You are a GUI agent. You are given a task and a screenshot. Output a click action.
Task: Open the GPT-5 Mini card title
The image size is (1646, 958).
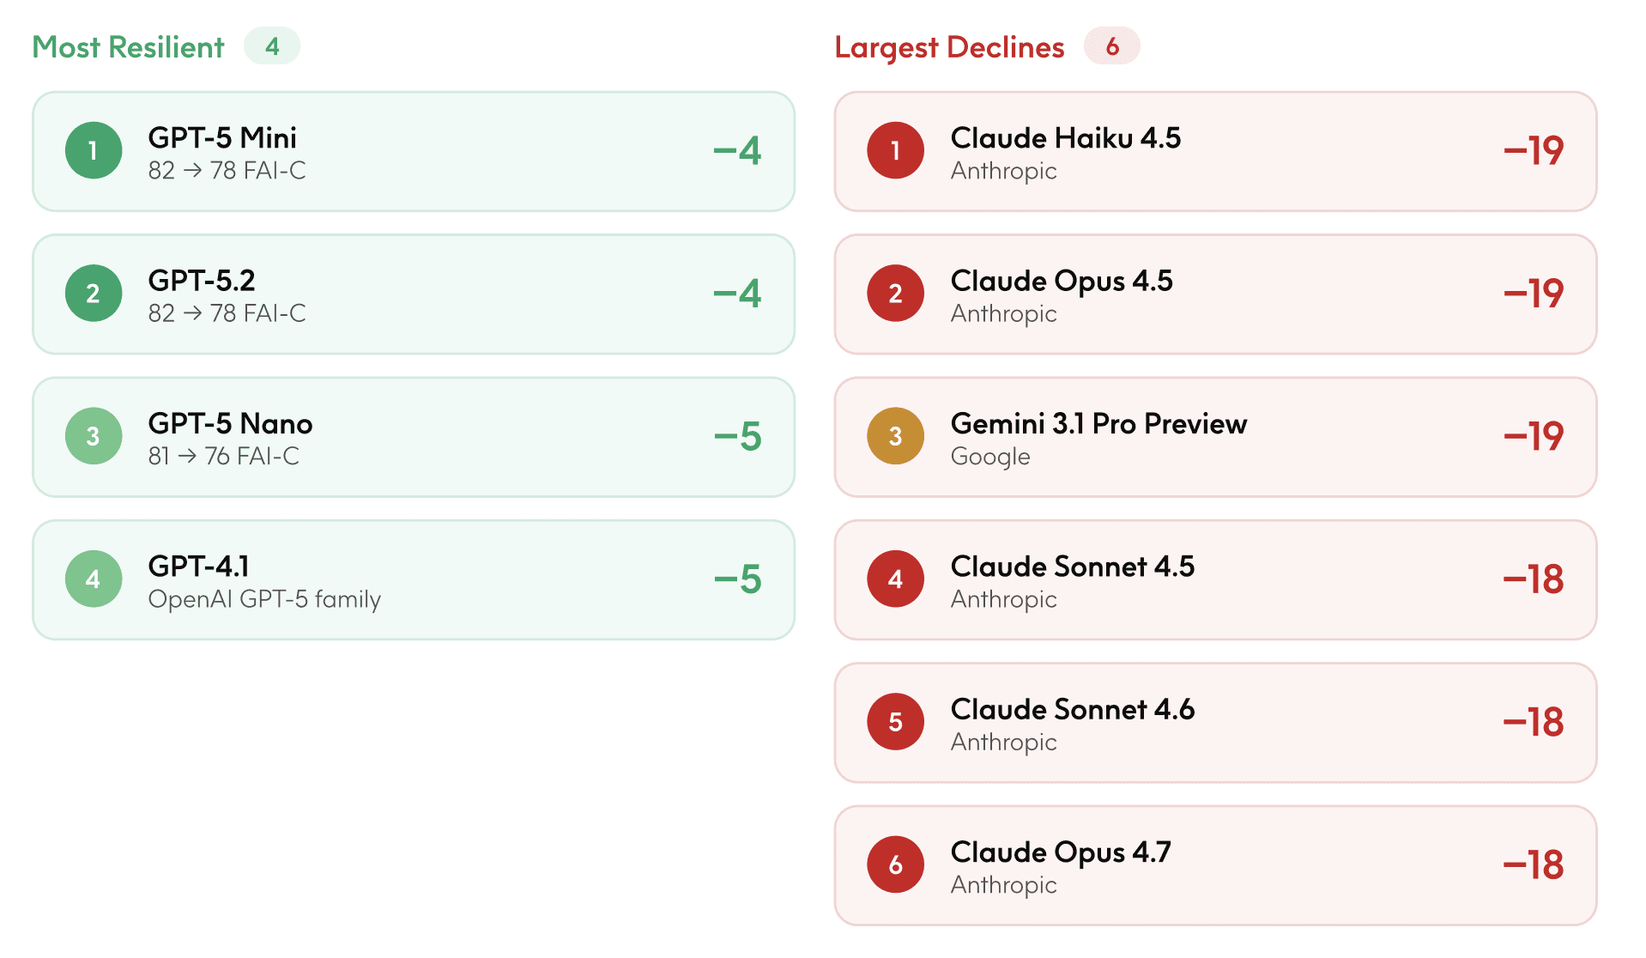(x=222, y=137)
